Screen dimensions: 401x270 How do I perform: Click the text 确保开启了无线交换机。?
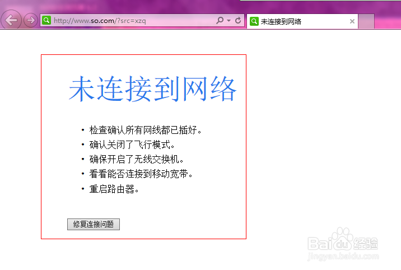click(137, 159)
